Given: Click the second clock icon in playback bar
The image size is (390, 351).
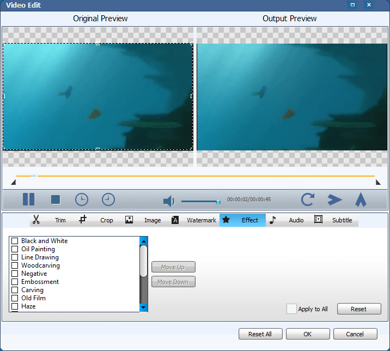Looking at the screenshot, I should click(x=108, y=199).
